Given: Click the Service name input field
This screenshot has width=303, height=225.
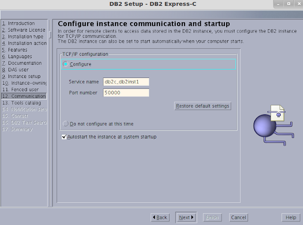Looking at the screenshot, I should click(126, 82).
